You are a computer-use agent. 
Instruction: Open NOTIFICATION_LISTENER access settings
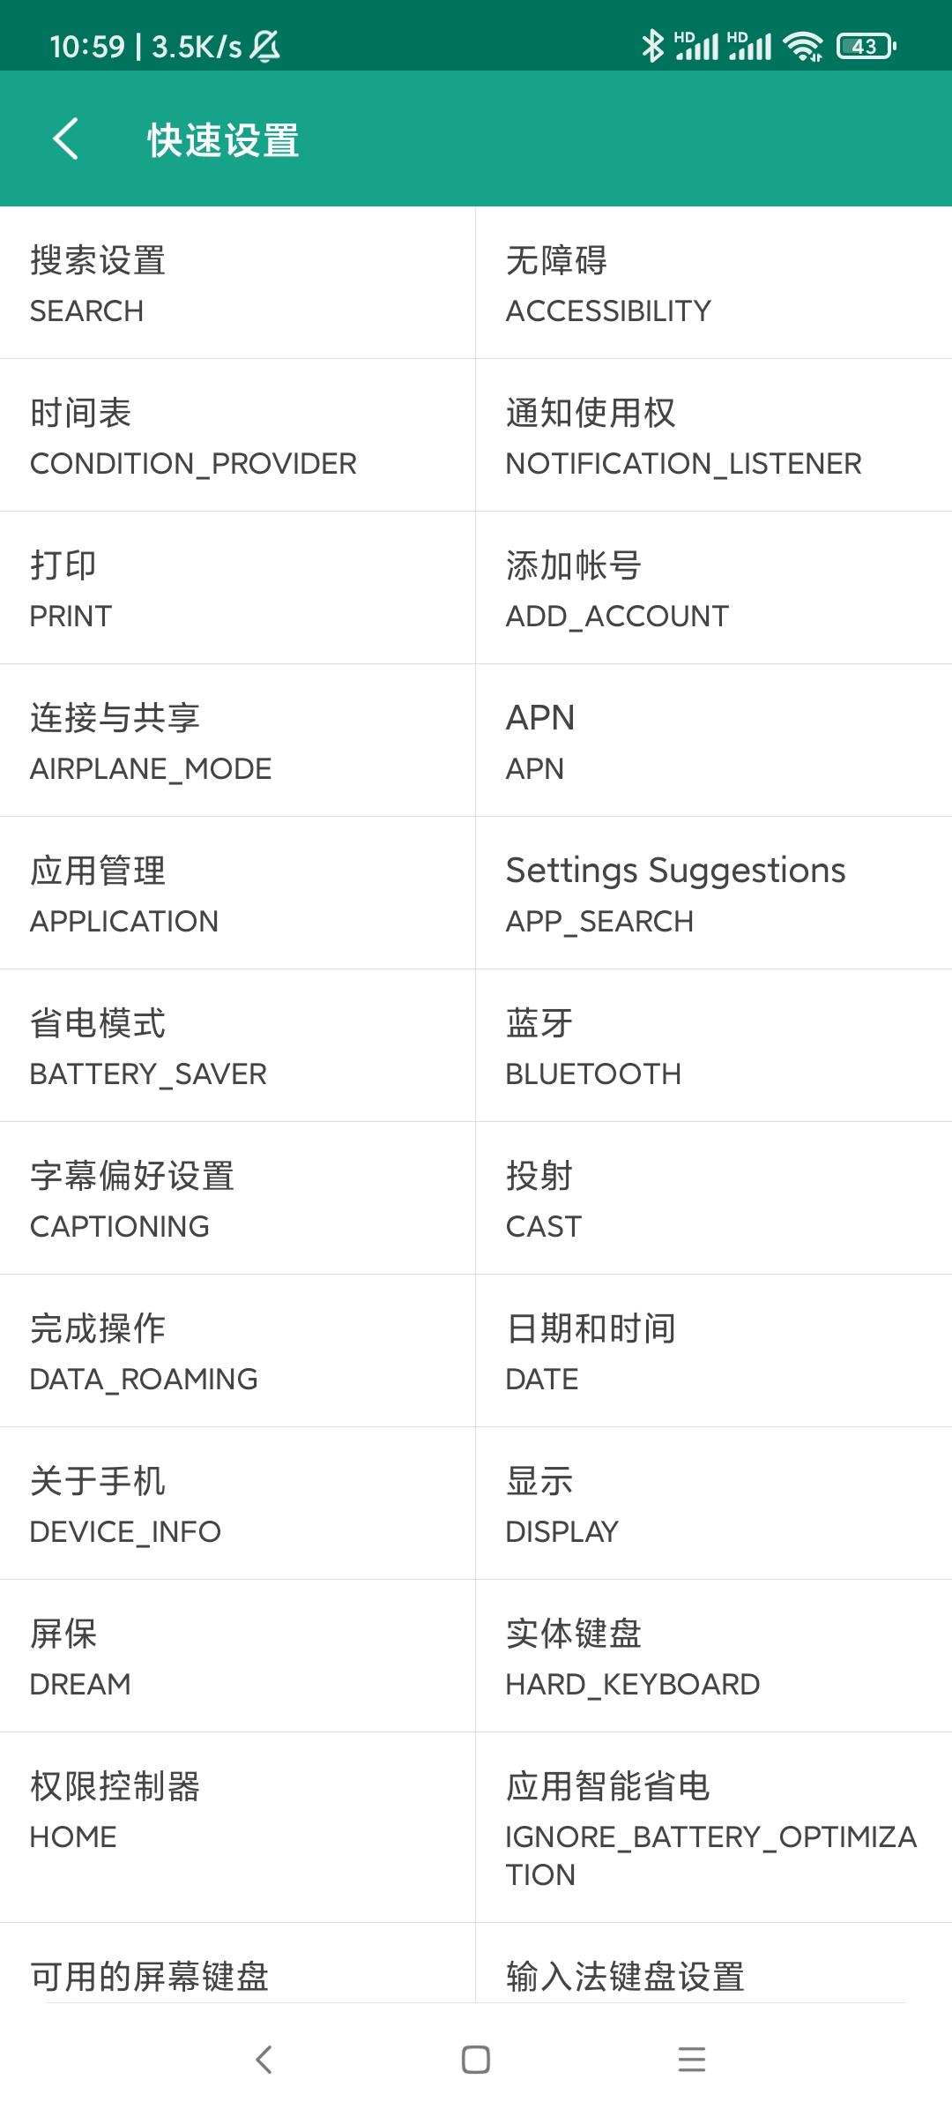coord(713,436)
